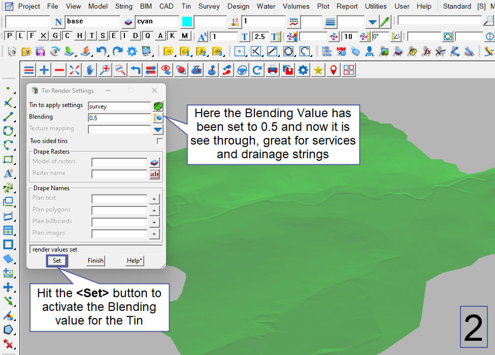
Task: Click the cyan color swatch
Action: (x=187, y=22)
